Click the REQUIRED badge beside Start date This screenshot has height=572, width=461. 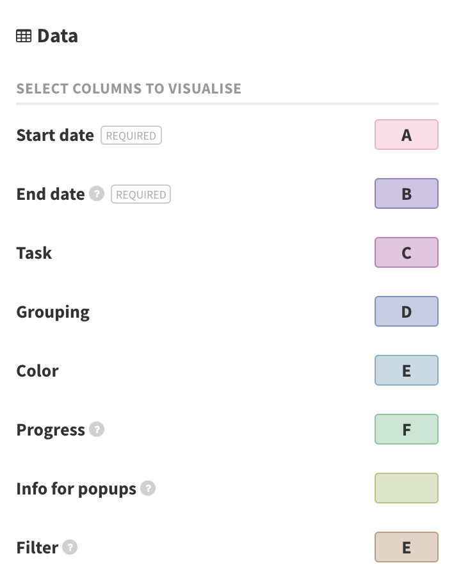[131, 135]
